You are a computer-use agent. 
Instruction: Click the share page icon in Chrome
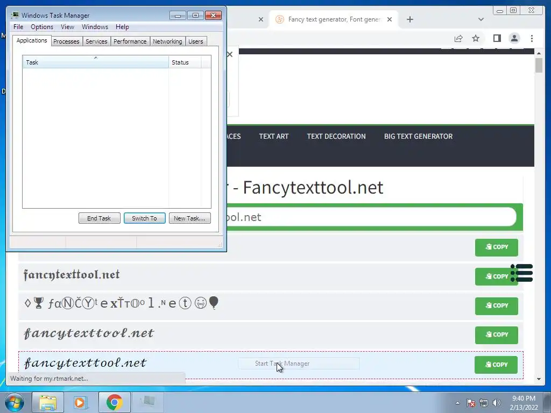(458, 38)
